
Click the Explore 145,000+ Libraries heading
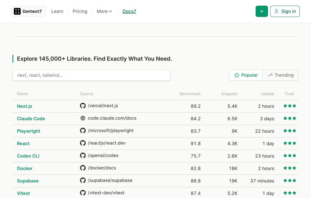point(95,59)
